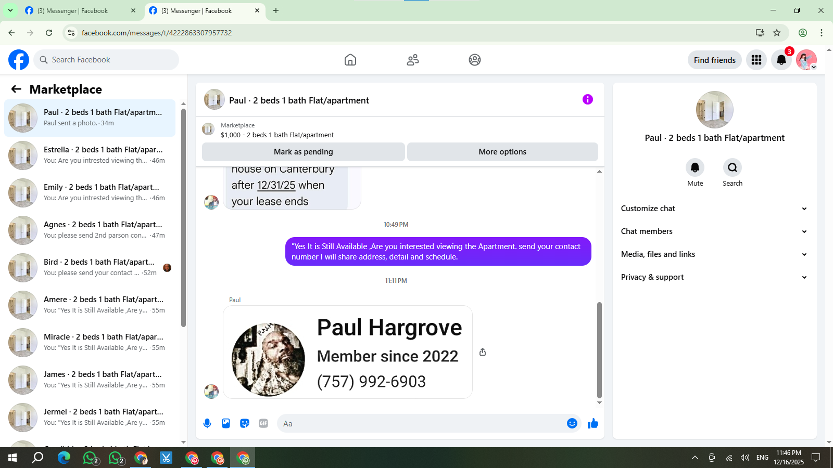Open Windows taskbar search

[x=37, y=458]
